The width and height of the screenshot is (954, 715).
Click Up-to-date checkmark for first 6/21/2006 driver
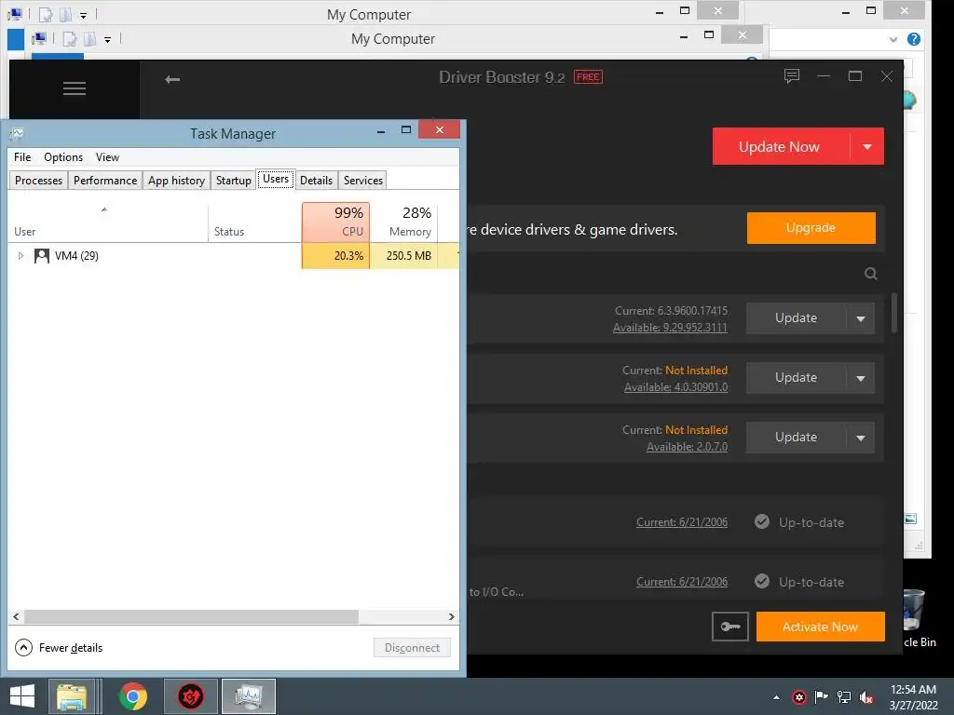pyautogui.click(x=762, y=521)
